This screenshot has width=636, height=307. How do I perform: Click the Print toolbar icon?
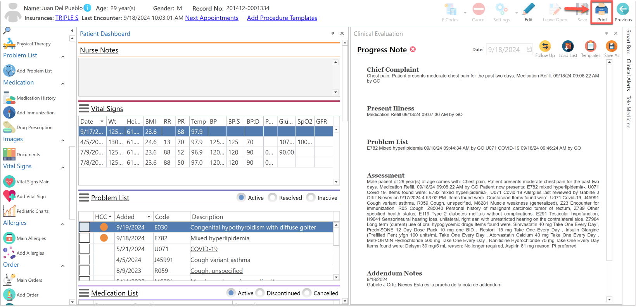point(601,9)
